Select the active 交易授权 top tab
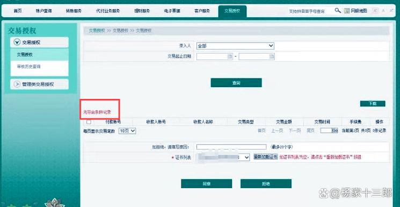 click(232, 11)
